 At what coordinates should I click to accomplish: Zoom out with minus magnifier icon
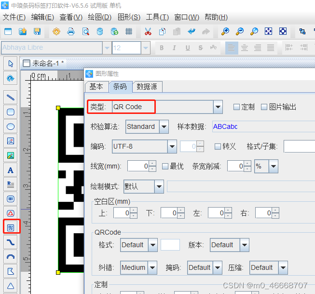click(x=240, y=31)
